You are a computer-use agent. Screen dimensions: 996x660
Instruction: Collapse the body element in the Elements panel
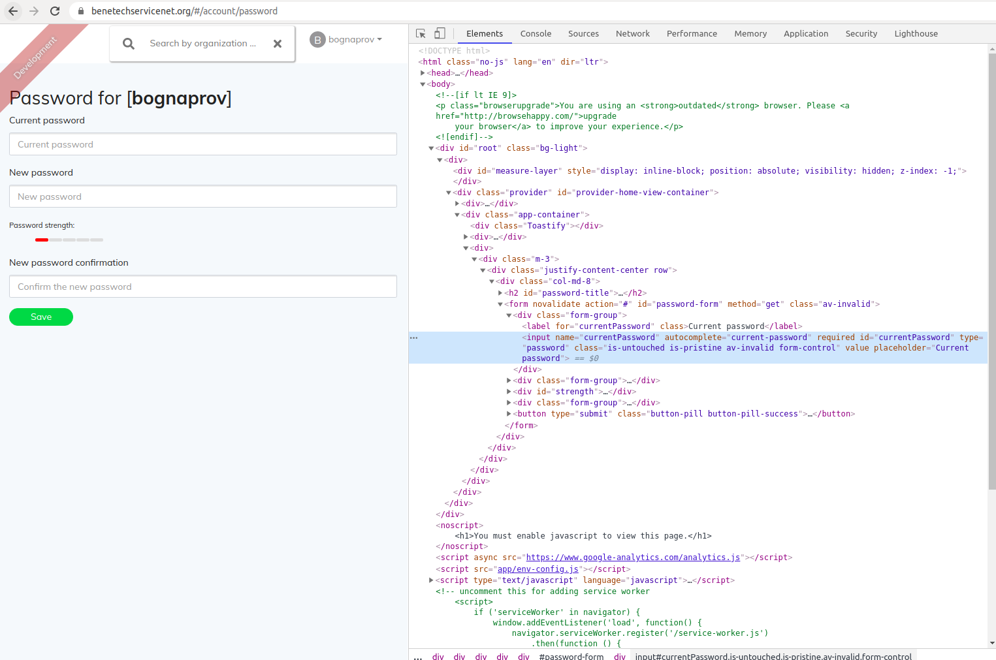click(x=423, y=84)
